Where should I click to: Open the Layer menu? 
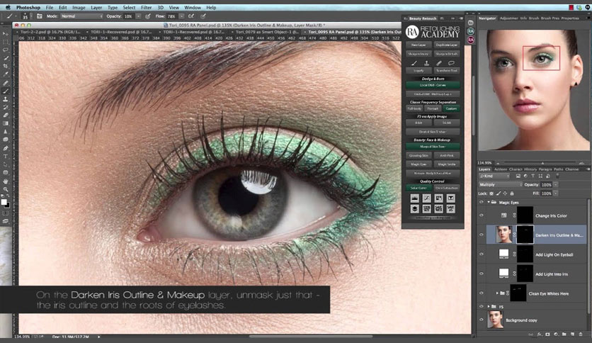tap(96, 8)
